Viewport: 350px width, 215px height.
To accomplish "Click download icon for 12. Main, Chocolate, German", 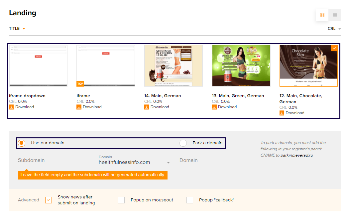I will [x=282, y=113].
